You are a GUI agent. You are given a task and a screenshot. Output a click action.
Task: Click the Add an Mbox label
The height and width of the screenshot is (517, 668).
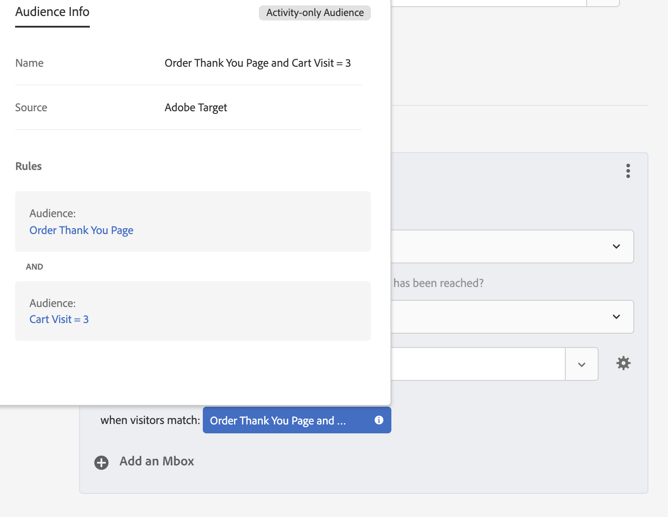(x=157, y=461)
